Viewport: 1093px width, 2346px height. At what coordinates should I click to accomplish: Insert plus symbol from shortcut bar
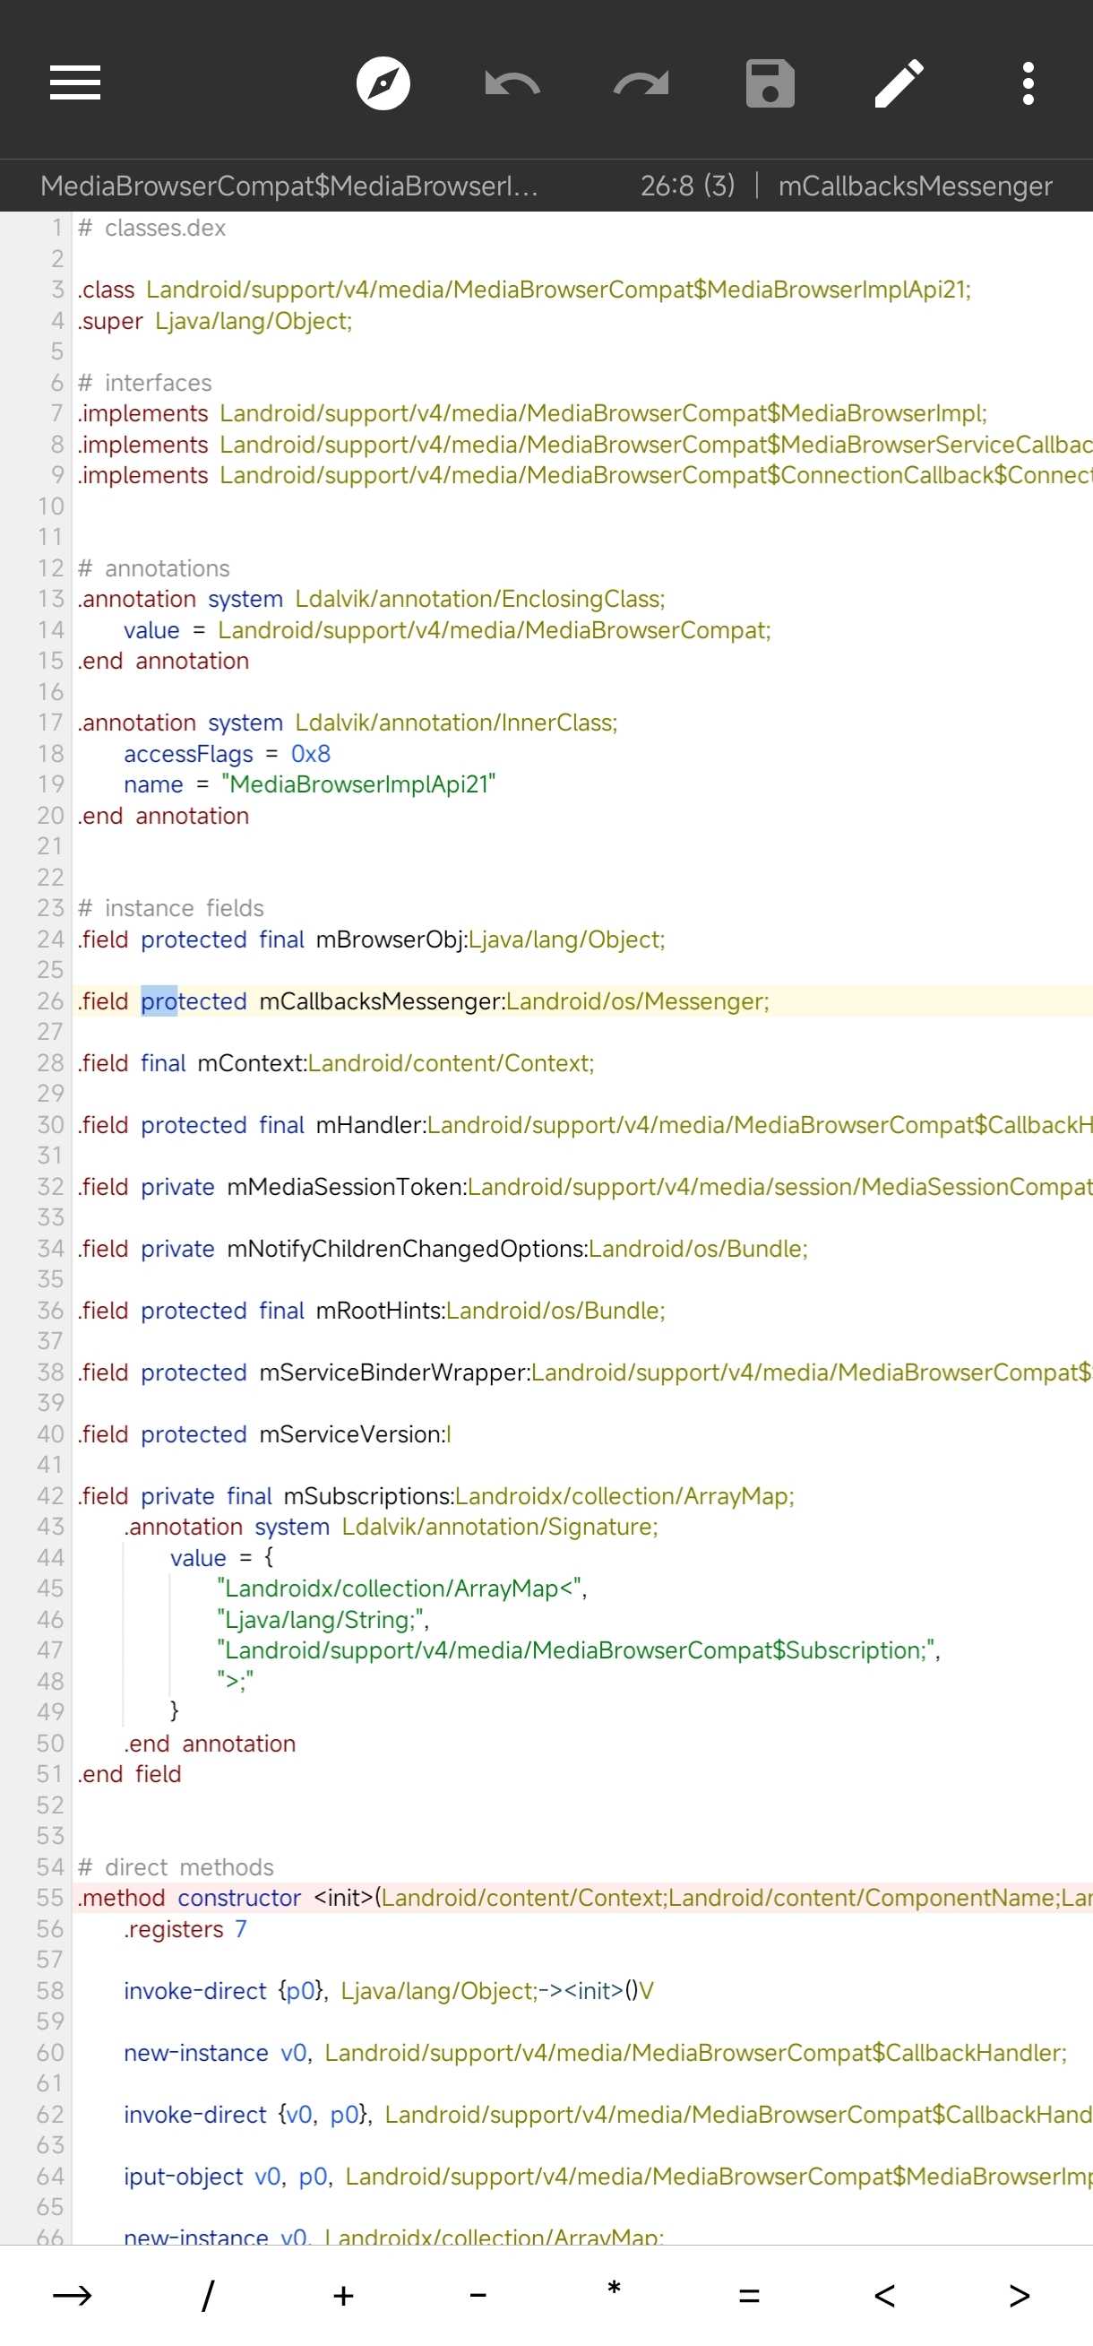pyautogui.click(x=343, y=2295)
